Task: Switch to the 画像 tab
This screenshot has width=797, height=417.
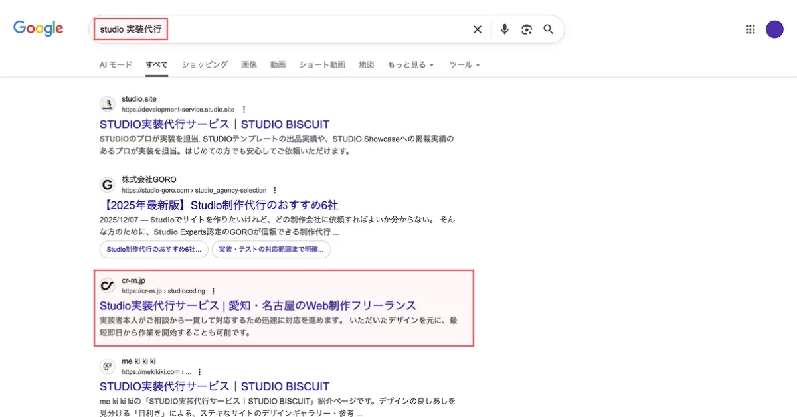Action: pyautogui.click(x=249, y=65)
